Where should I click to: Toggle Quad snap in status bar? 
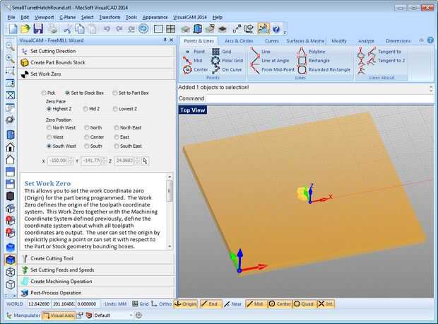[x=304, y=304]
